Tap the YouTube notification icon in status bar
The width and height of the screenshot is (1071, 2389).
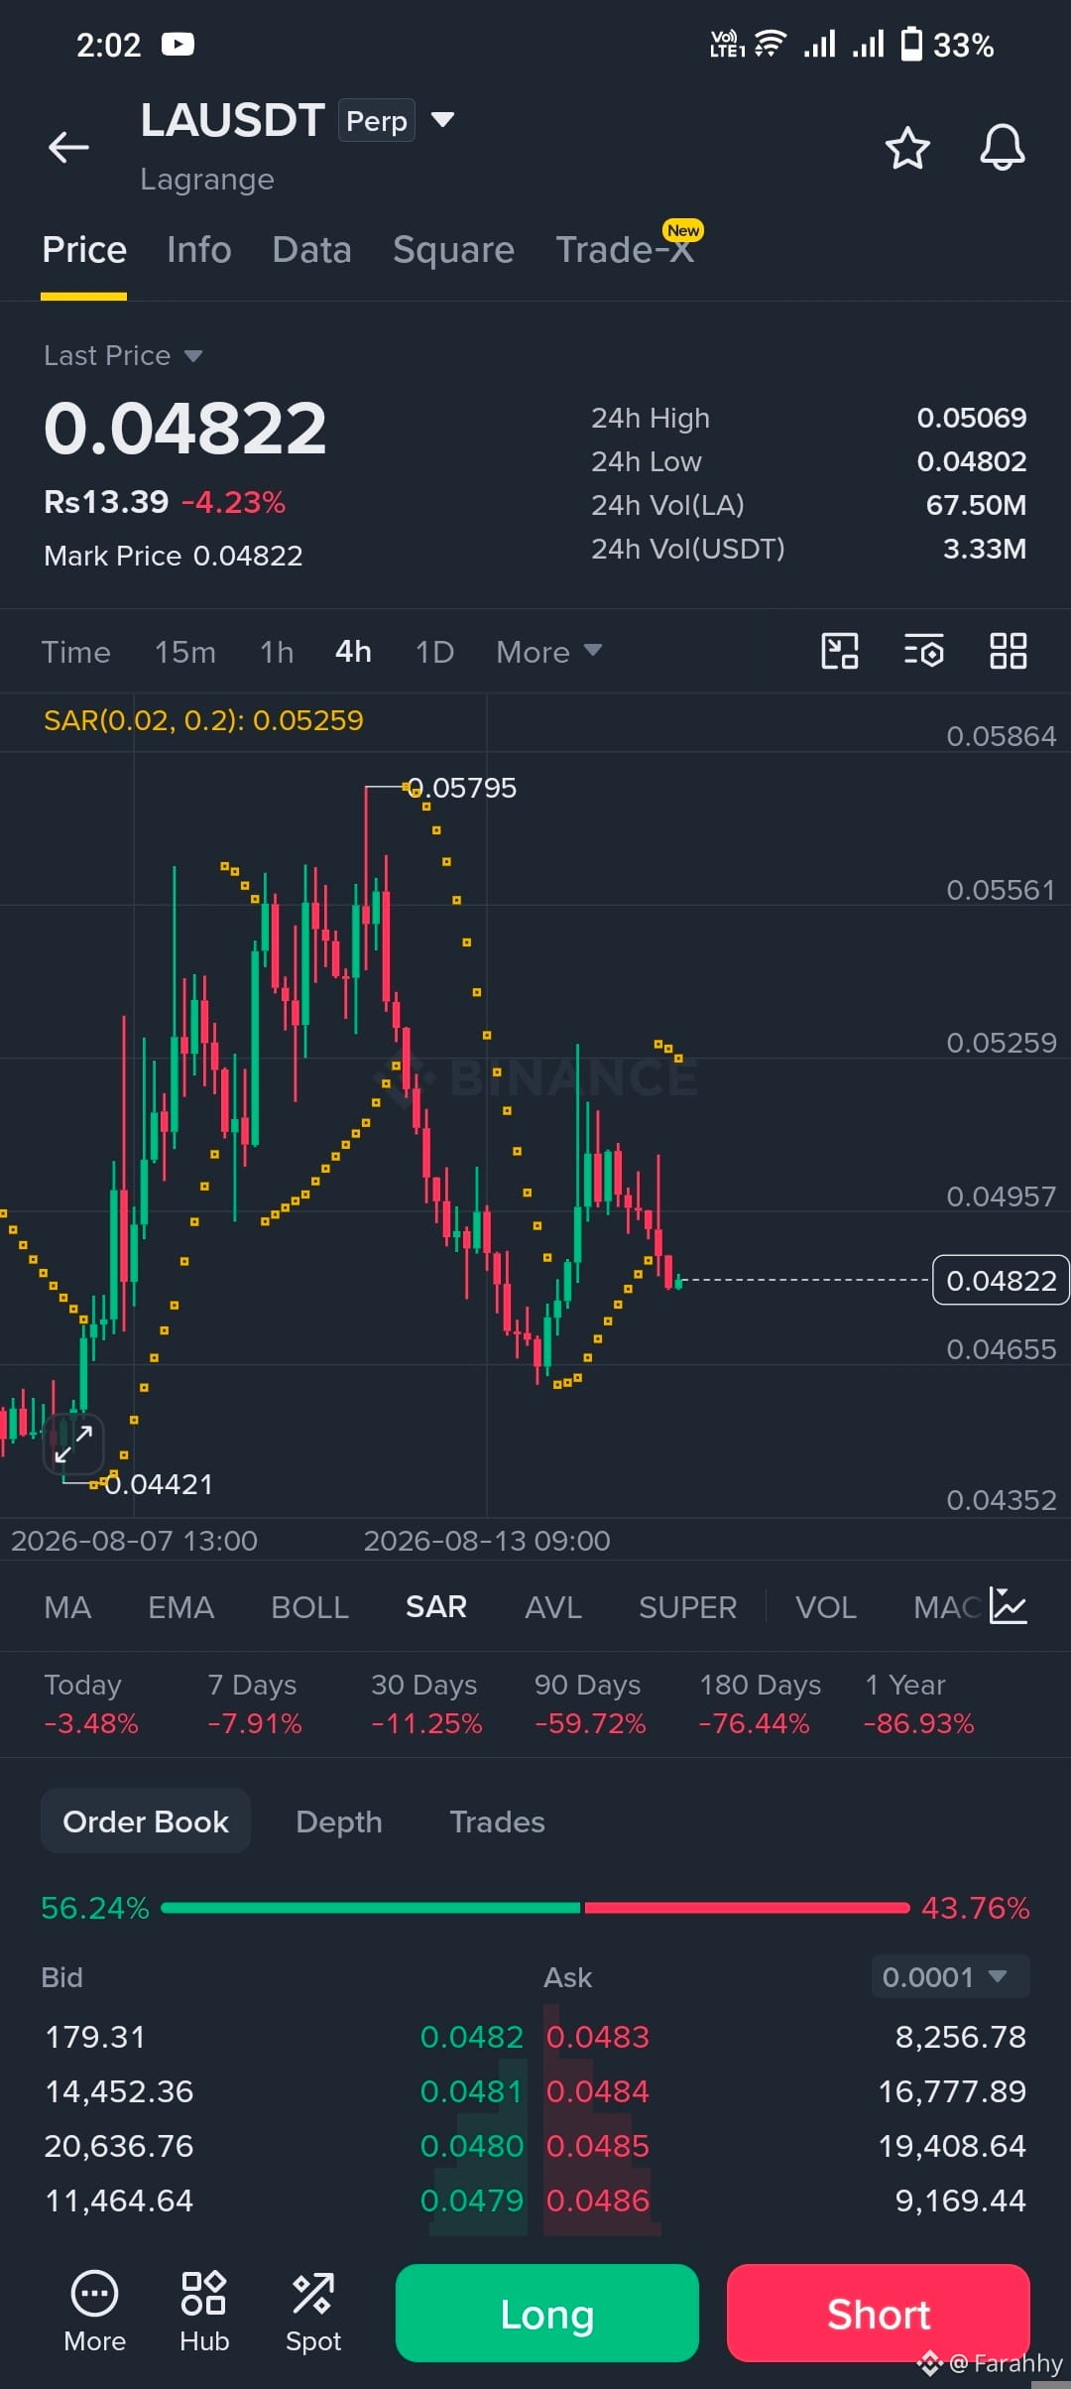(178, 45)
